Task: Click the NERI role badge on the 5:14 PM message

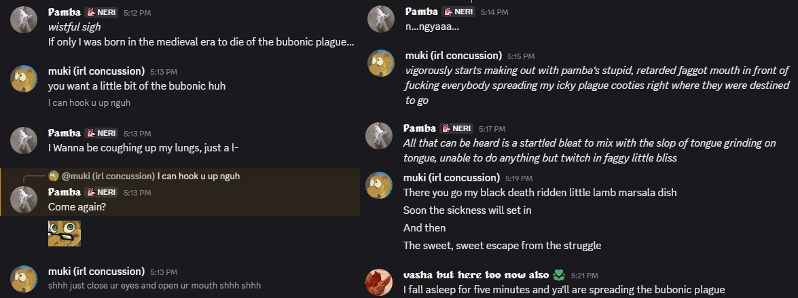Action: (x=458, y=12)
